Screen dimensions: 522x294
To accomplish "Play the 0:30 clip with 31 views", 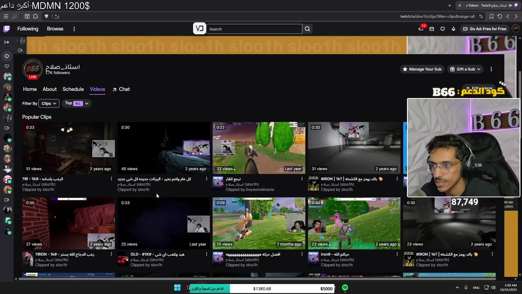I will [x=354, y=148].
